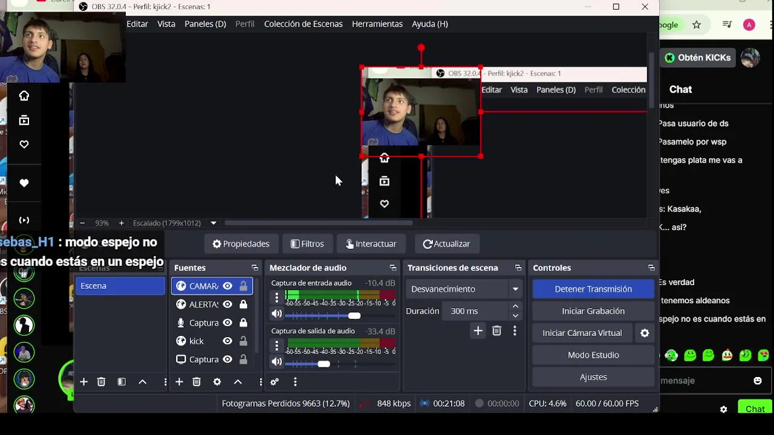Open the Herramientas menu
The height and width of the screenshot is (435, 774).
377,24
